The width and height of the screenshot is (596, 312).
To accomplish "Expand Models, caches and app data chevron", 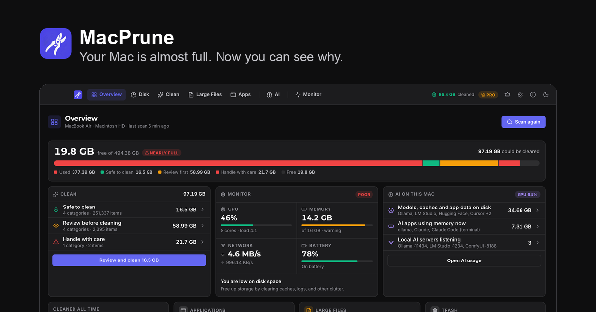I will click(537, 210).
